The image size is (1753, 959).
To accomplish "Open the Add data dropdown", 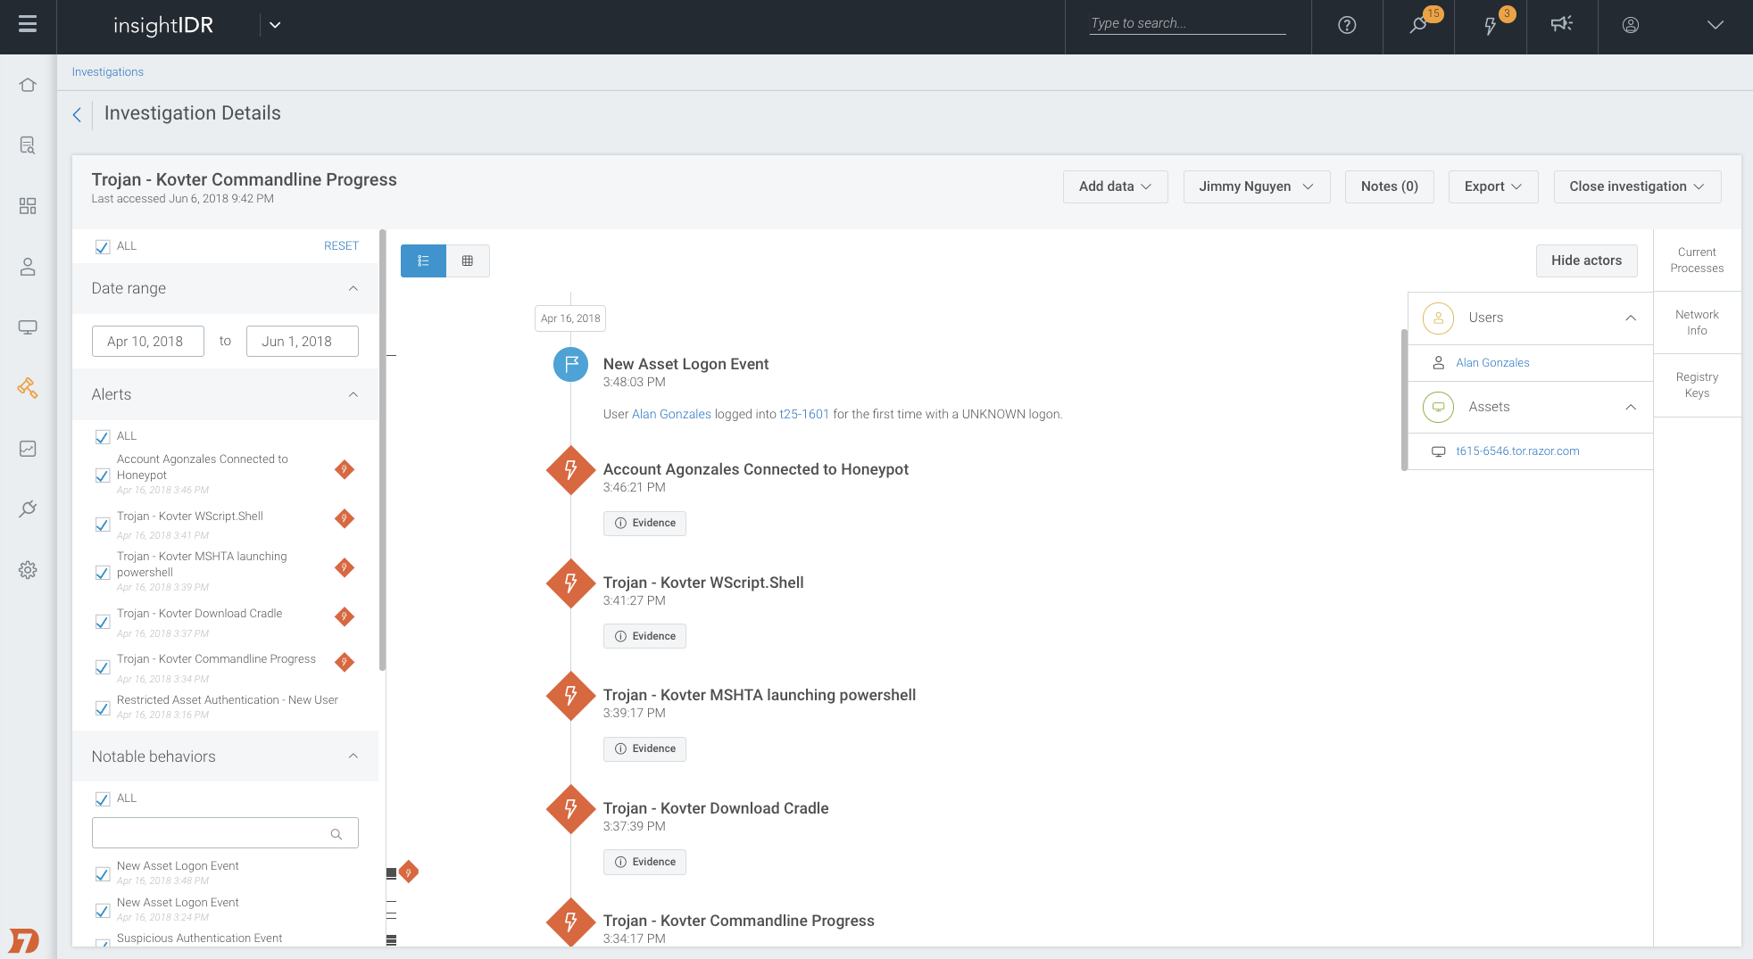I will [x=1115, y=186].
